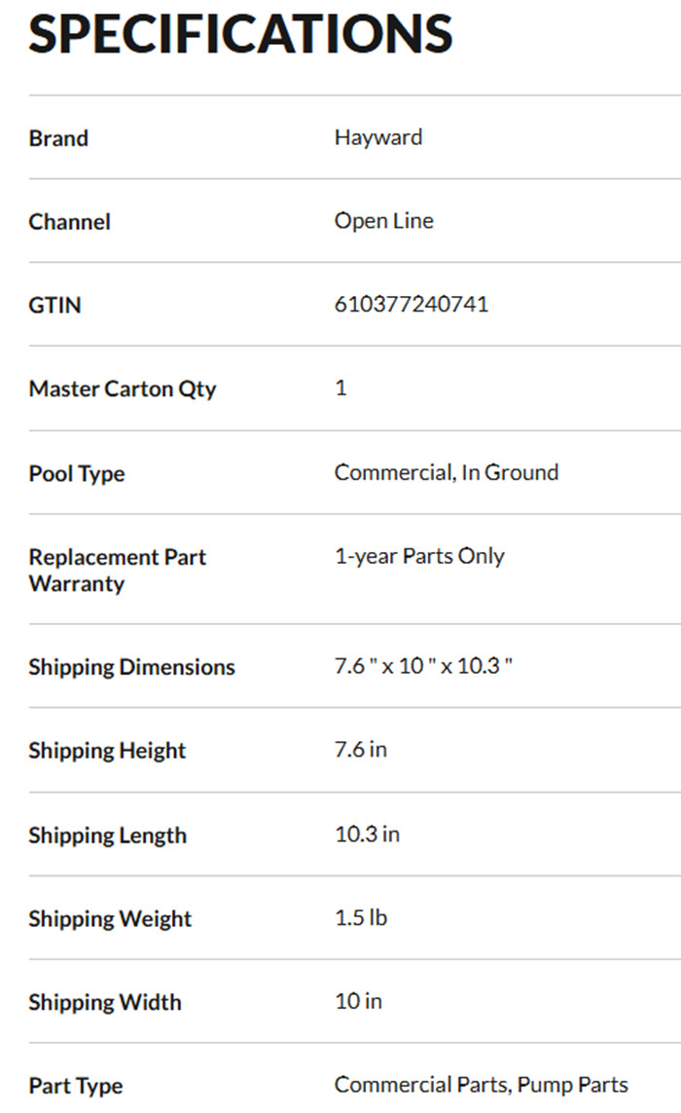Click the SPECIFICATIONS heading
Image resolution: width=681 pixels, height=1113 pixels.
[240, 33]
